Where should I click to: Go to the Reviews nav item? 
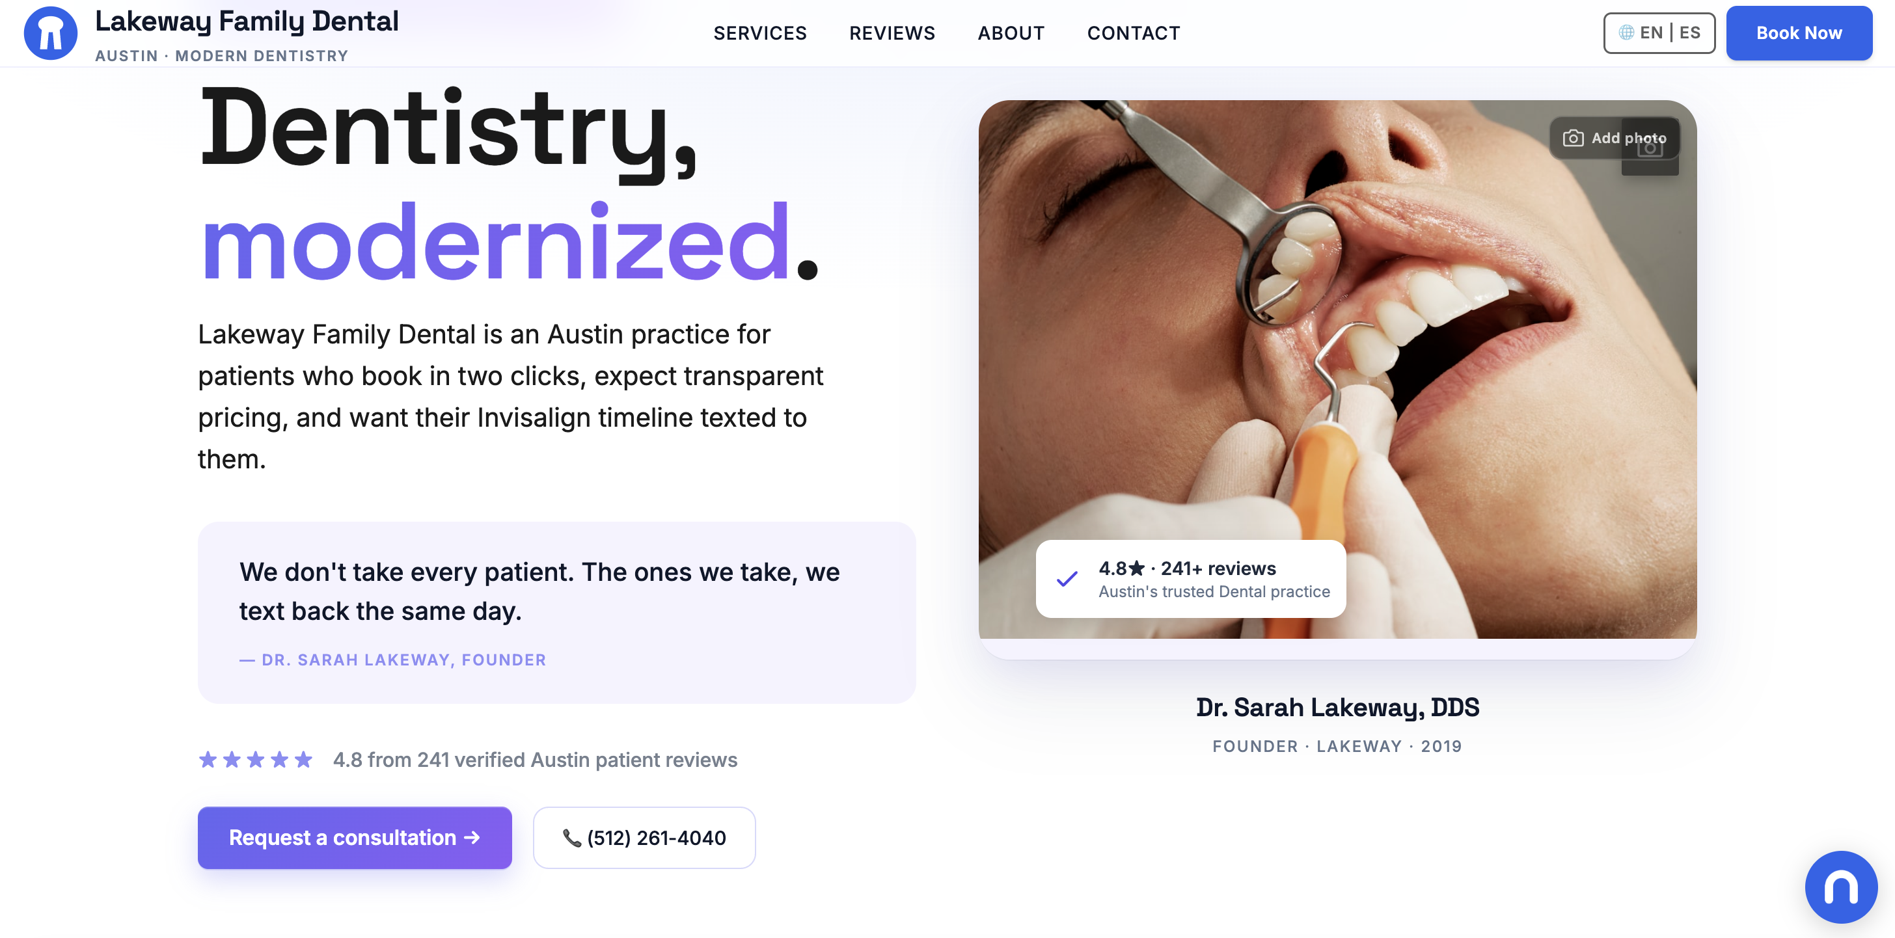pos(892,33)
